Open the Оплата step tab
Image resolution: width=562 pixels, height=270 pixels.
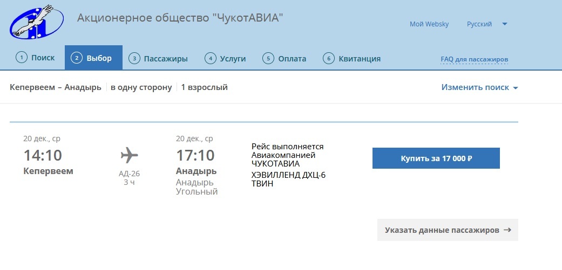(284, 58)
